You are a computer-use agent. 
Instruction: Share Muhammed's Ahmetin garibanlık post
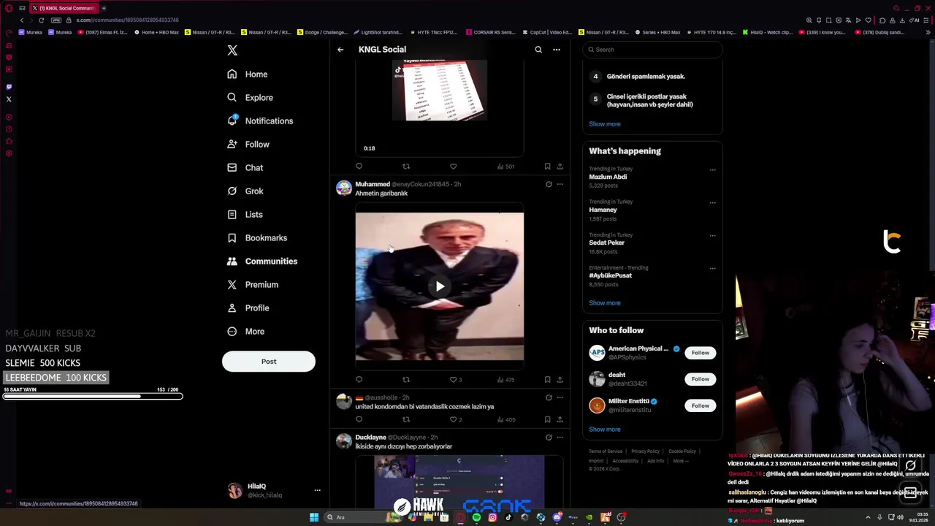click(x=560, y=379)
